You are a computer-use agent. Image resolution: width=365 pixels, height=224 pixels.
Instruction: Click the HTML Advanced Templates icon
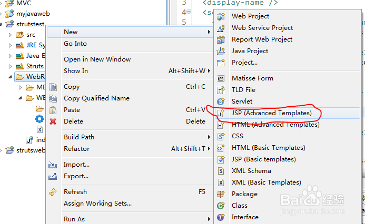(x=221, y=125)
